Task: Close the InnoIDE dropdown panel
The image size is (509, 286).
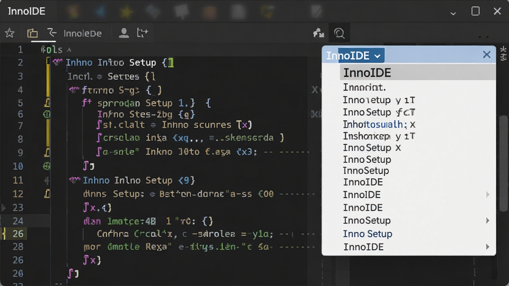Action: (486, 55)
